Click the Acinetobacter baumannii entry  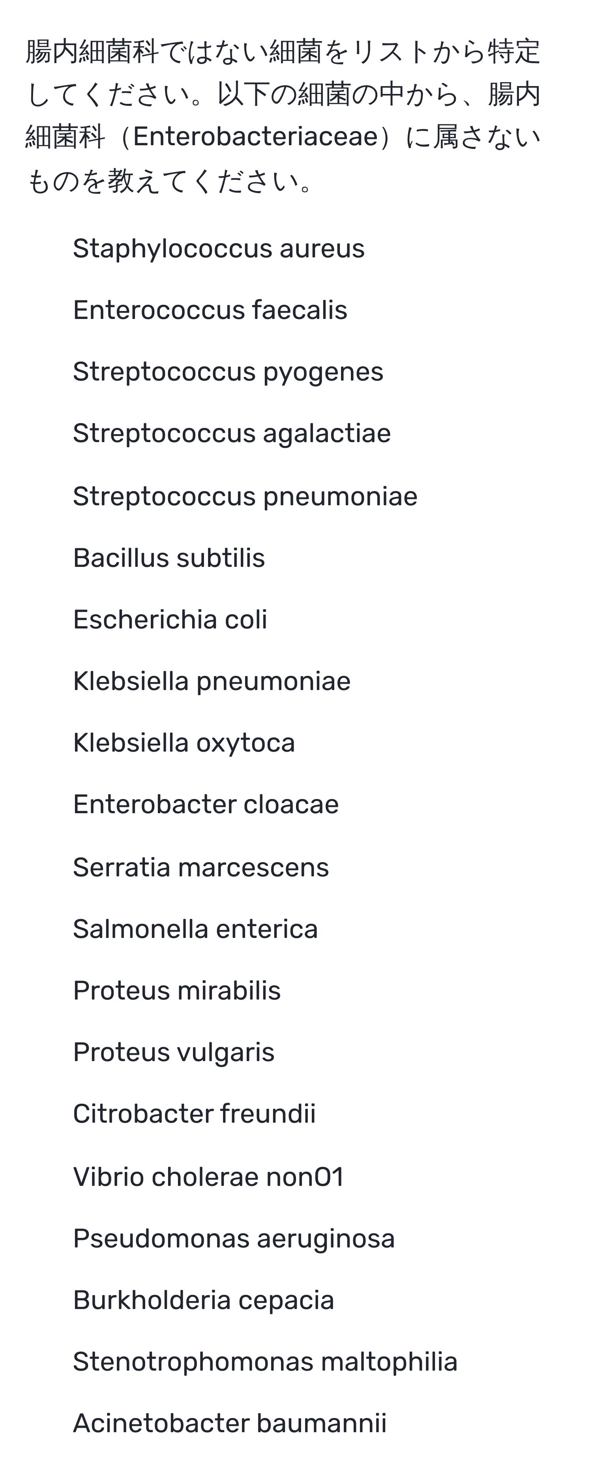[229, 1424]
